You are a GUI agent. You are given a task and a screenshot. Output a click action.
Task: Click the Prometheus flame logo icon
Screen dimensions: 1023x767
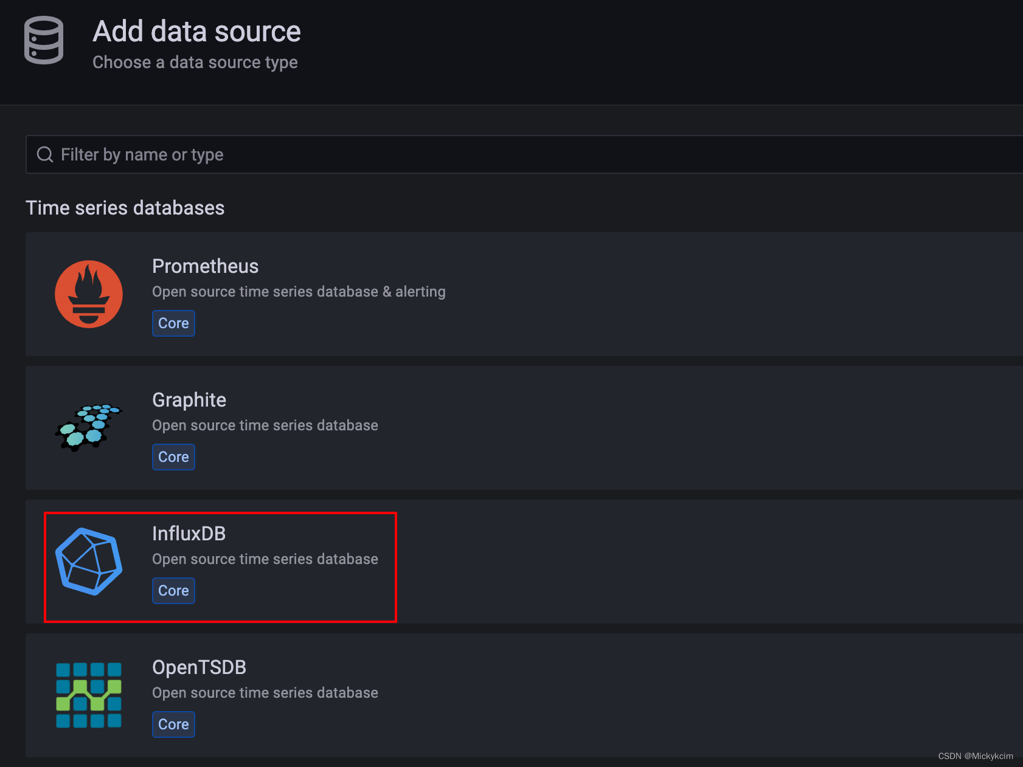click(x=89, y=294)
